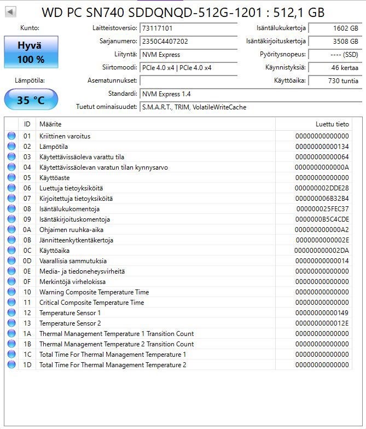Click the status icon for row 02 Lämpötila
366x429 pixels.
pos(11,146)
